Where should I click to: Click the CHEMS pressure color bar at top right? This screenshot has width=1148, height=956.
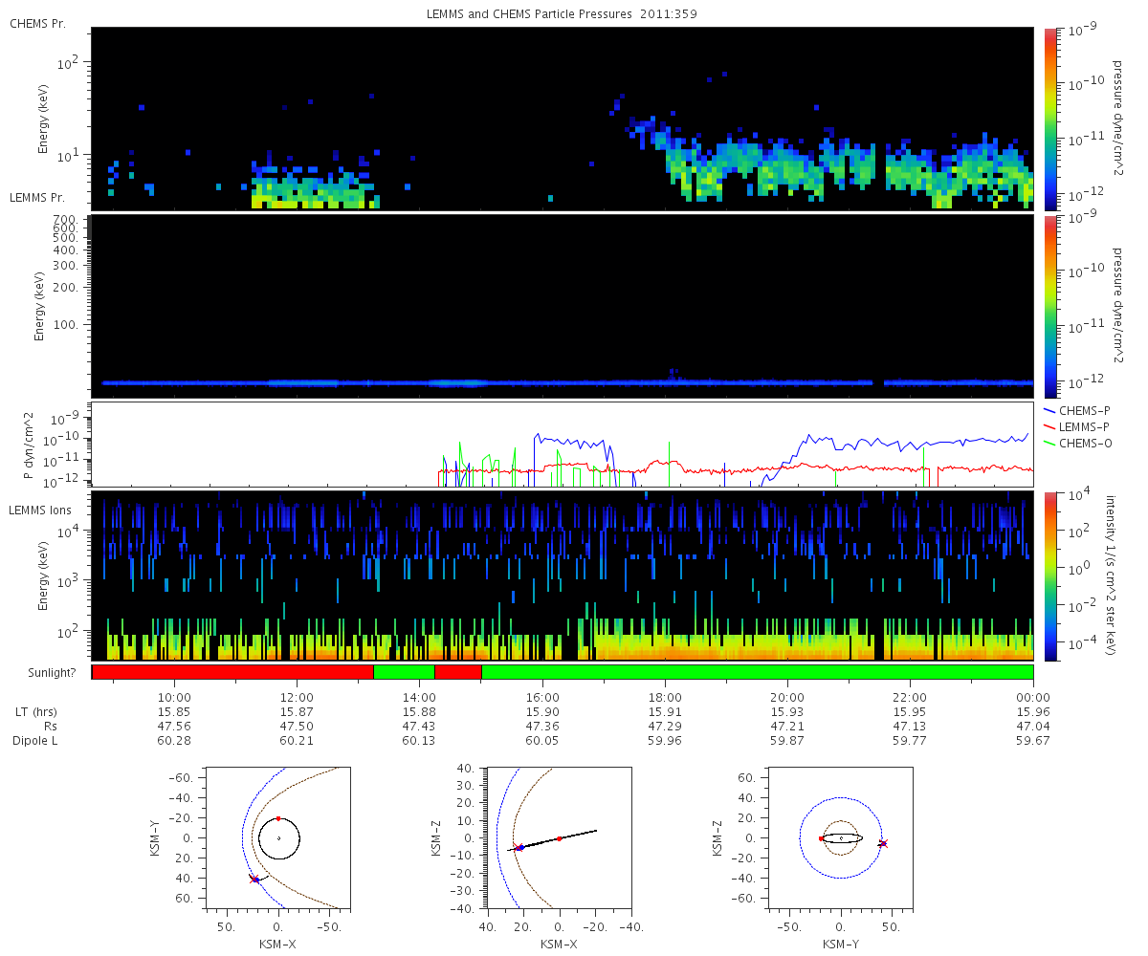(x=1049, y=119)
